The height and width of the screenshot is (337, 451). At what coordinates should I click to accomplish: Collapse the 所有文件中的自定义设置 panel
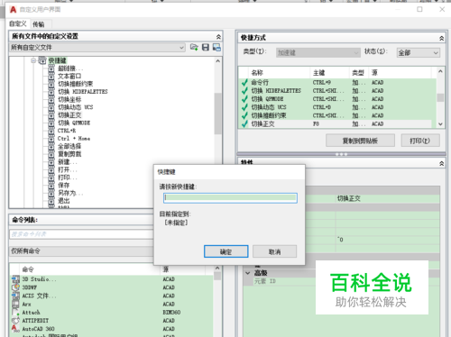tap(218, 37)
